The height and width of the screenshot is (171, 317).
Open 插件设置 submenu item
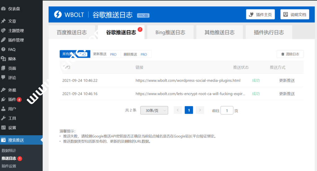(x=9, y=166)
